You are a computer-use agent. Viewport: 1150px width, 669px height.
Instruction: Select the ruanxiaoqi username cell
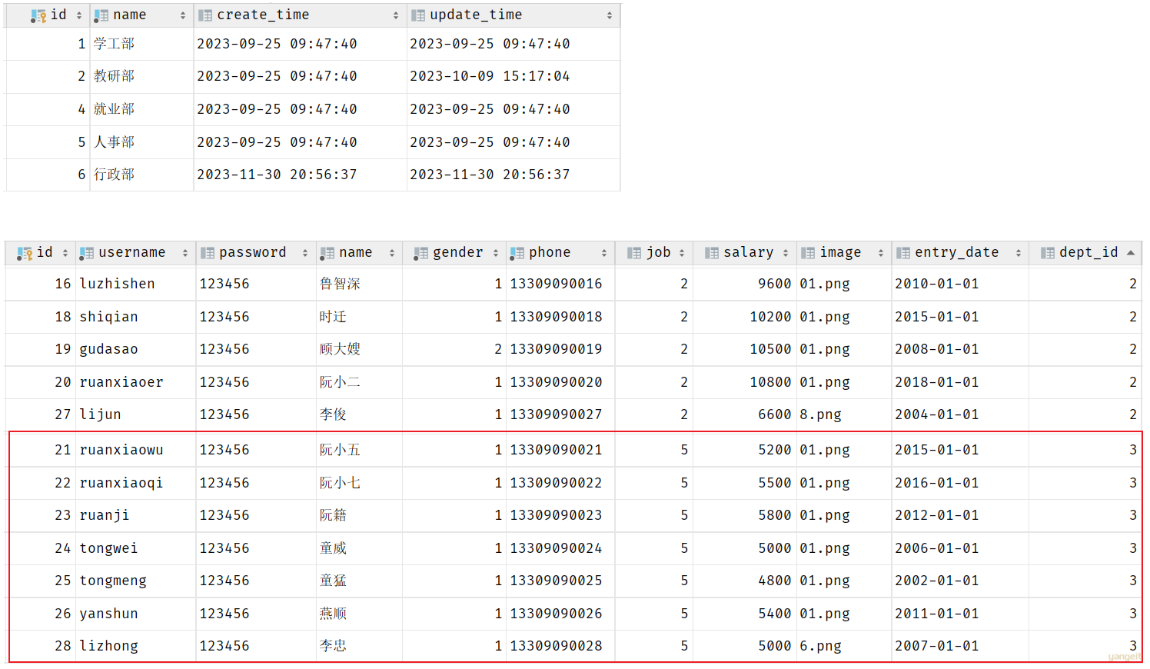click(135, 483)
